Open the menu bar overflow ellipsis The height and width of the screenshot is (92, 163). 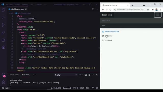coord(45,5)
